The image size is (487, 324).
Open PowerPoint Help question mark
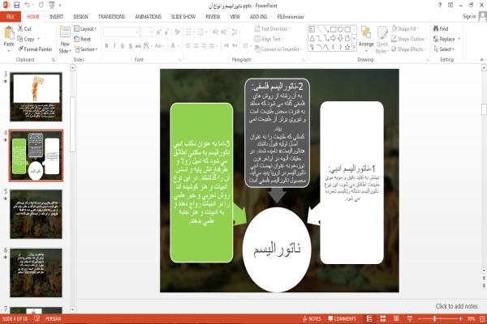(440, 5)
